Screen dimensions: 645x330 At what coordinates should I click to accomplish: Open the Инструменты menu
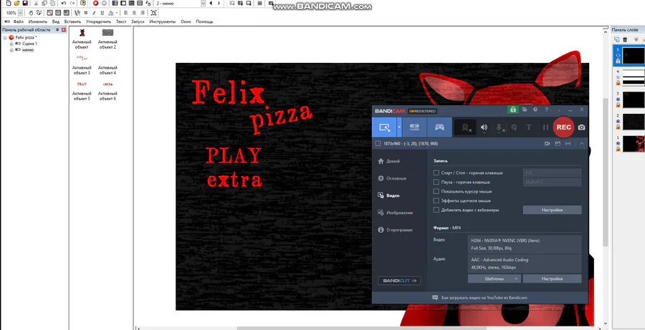(163, 21)
